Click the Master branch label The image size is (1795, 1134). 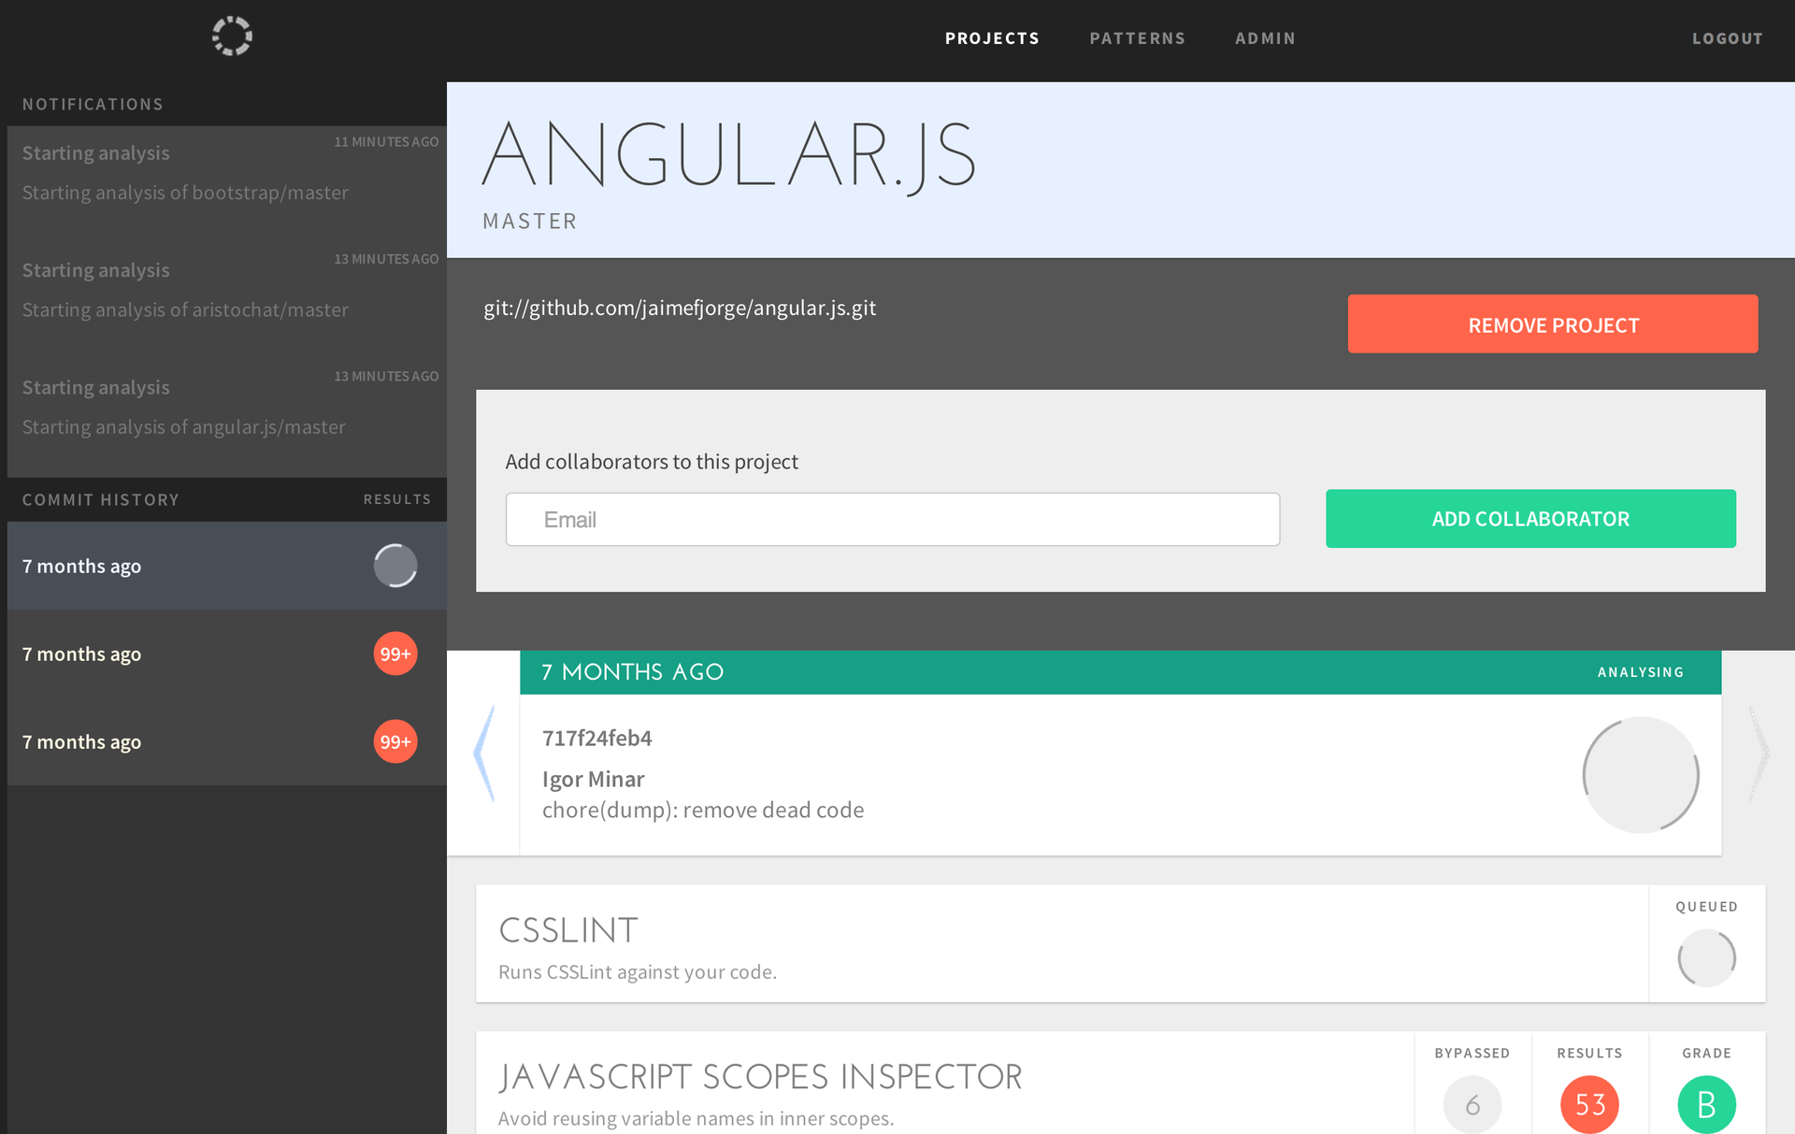point(529,222)
